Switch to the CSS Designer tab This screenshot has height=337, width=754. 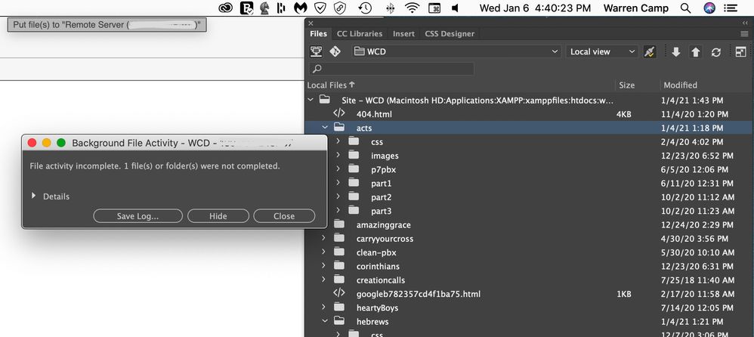pos(450,34)
